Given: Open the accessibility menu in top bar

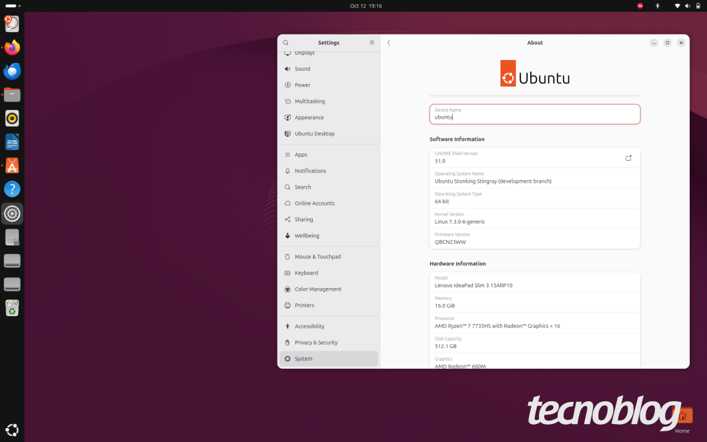Looking at the screenshot, I should pyautogui.click(x=658, y=6).
